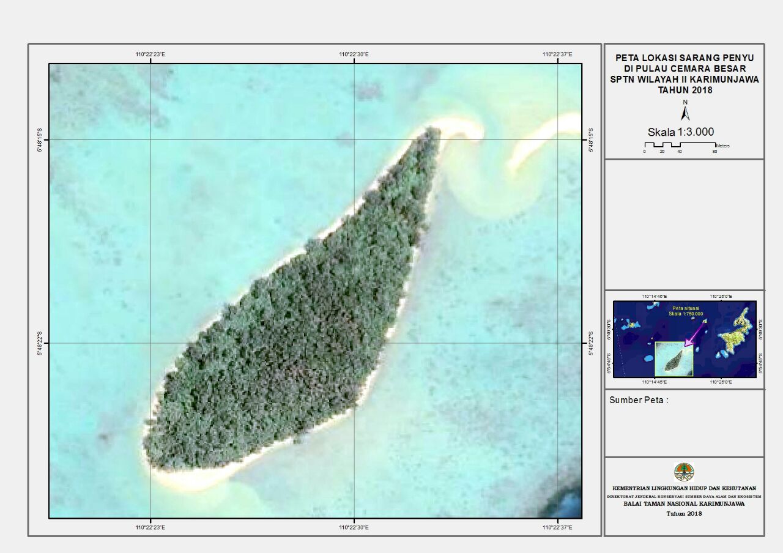Select the text 'SPTN WILAYAH II KARIMUNJAWA'
This screenshot has width=783, height=553.
[685, 79]
